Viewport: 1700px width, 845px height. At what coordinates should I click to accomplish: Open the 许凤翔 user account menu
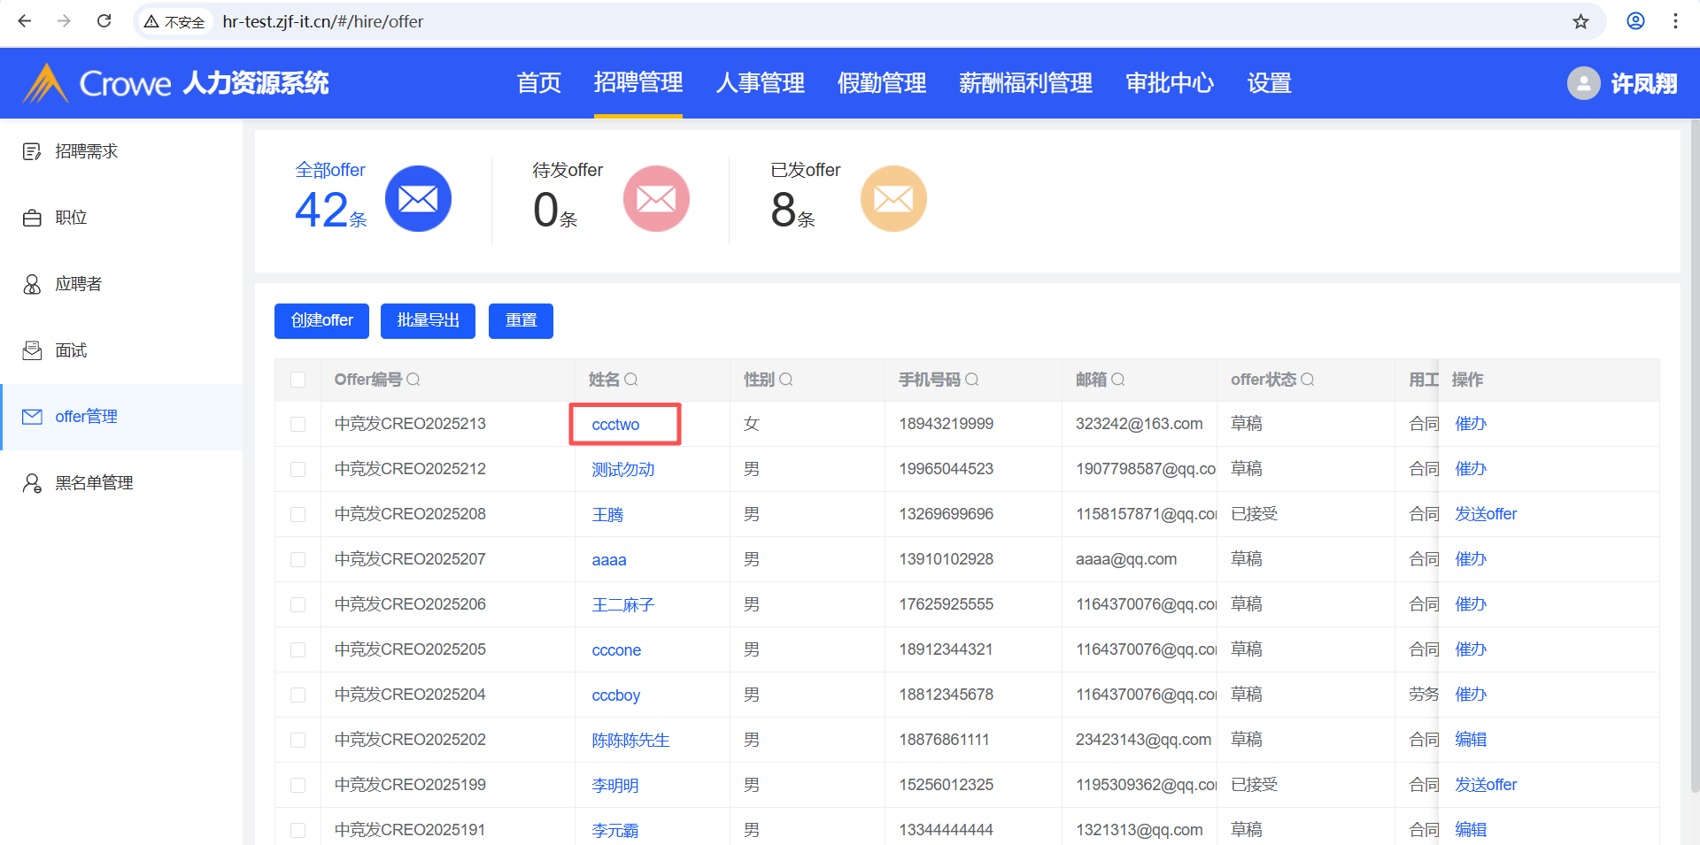tap(1622, 83)
